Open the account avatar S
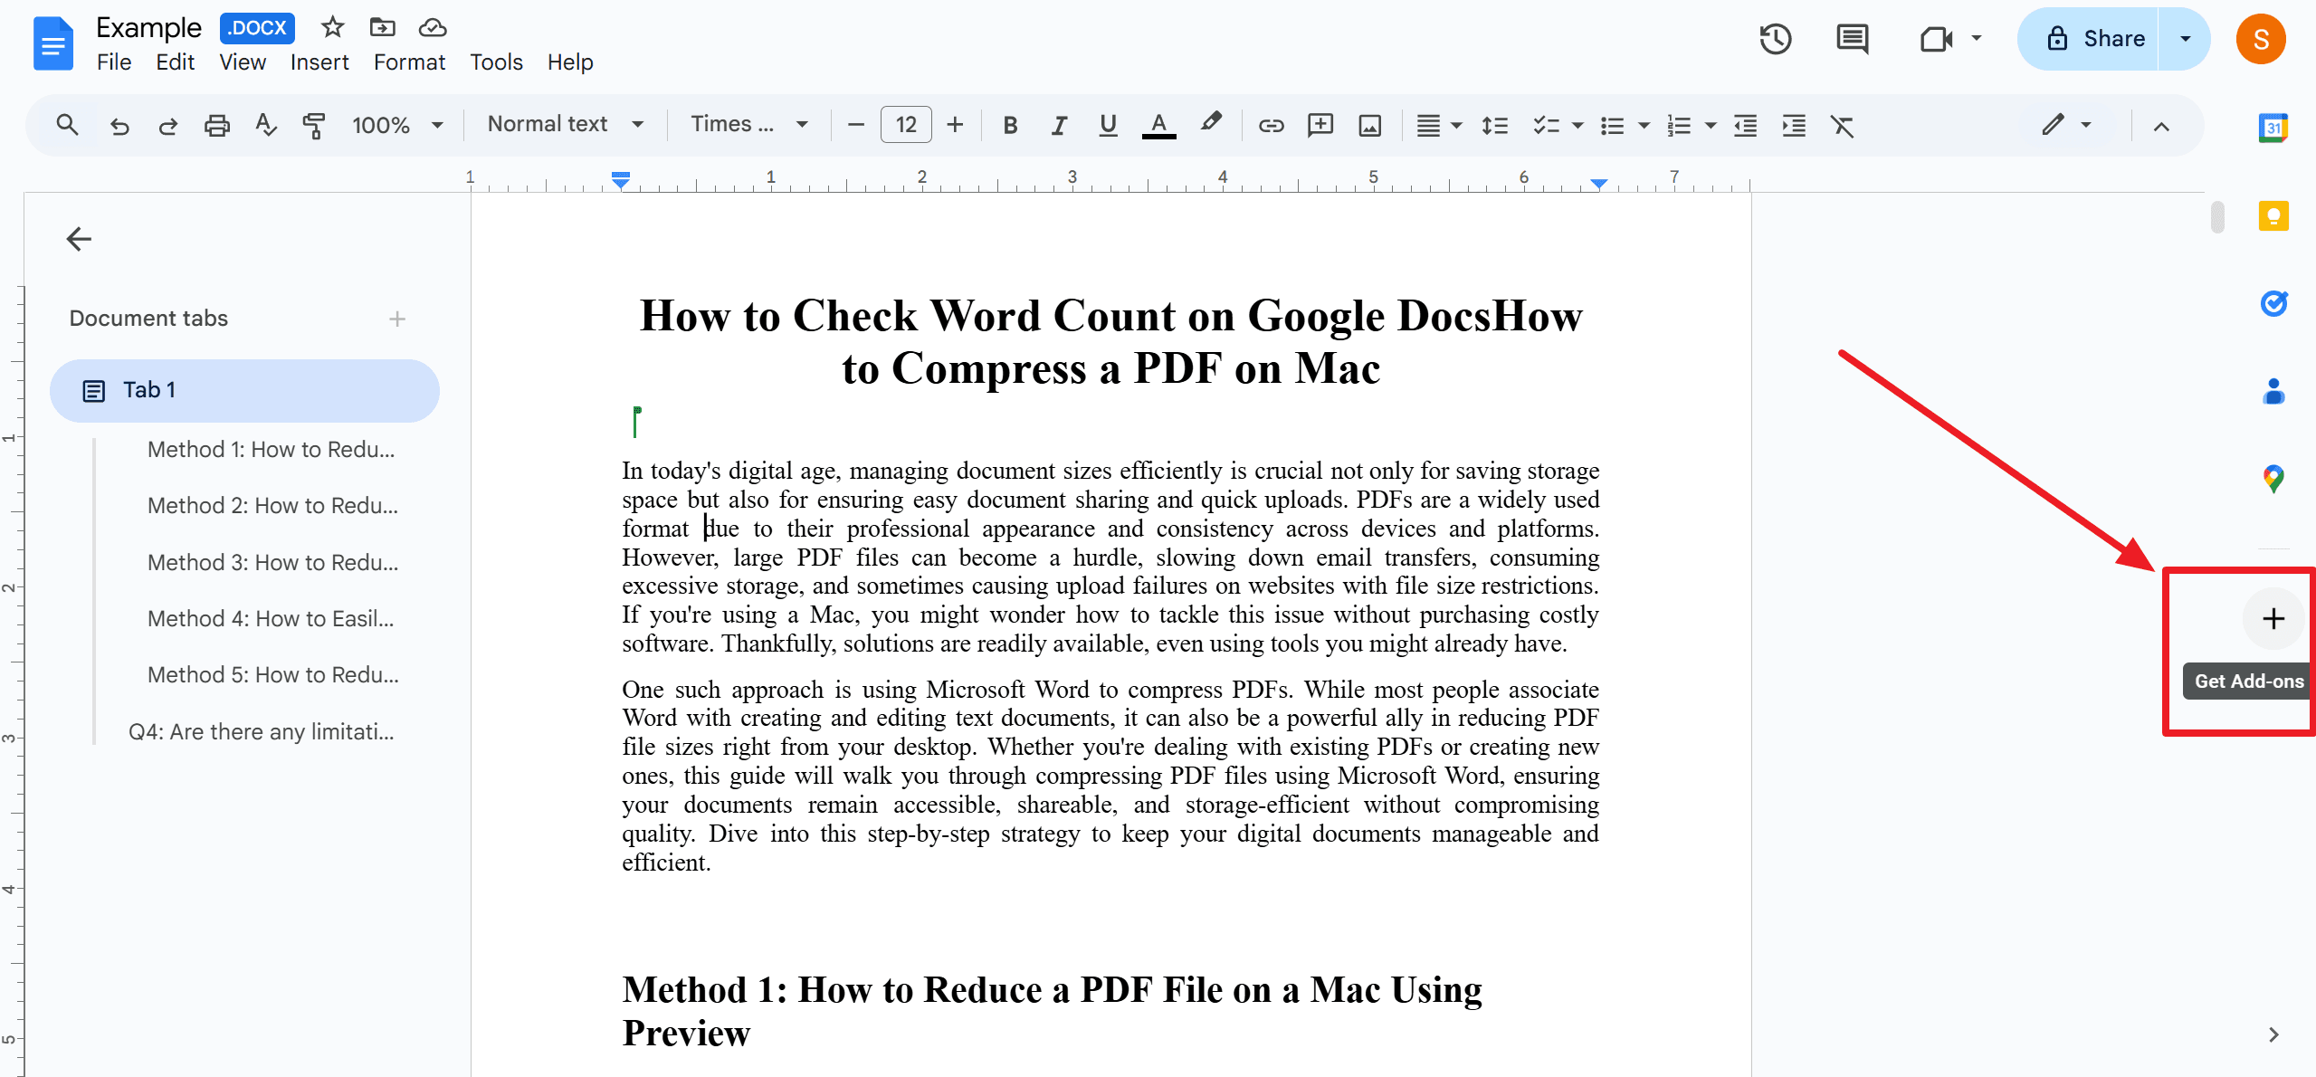The height and width of the screenshot is (1077, 2316). pyautogui.click(x=2261, y=39)
